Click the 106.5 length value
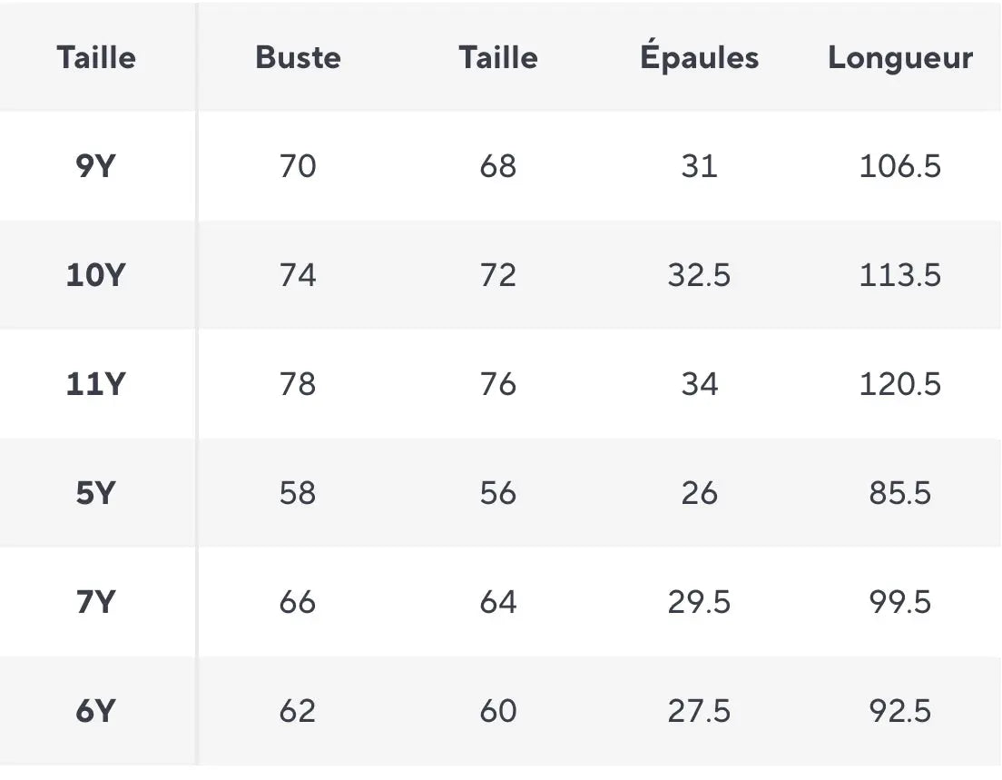1002x780 pixels. click(x=899, y=166)
